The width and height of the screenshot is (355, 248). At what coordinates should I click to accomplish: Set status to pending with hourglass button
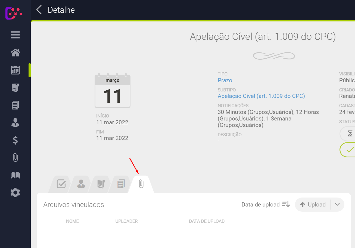tap(350, 133)
